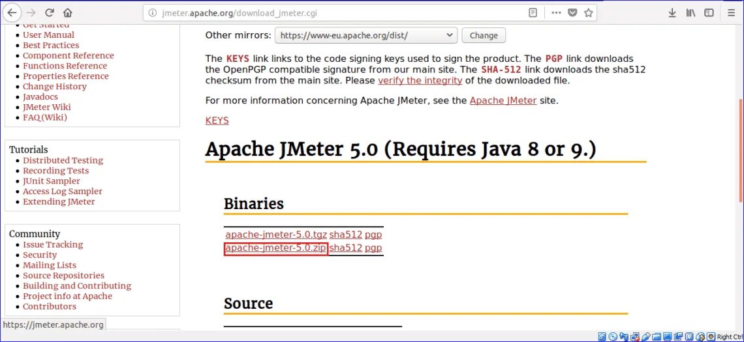This screenshot has width=744, height=342.
Task: Open Security link under Community
Action: click(40, 255)
